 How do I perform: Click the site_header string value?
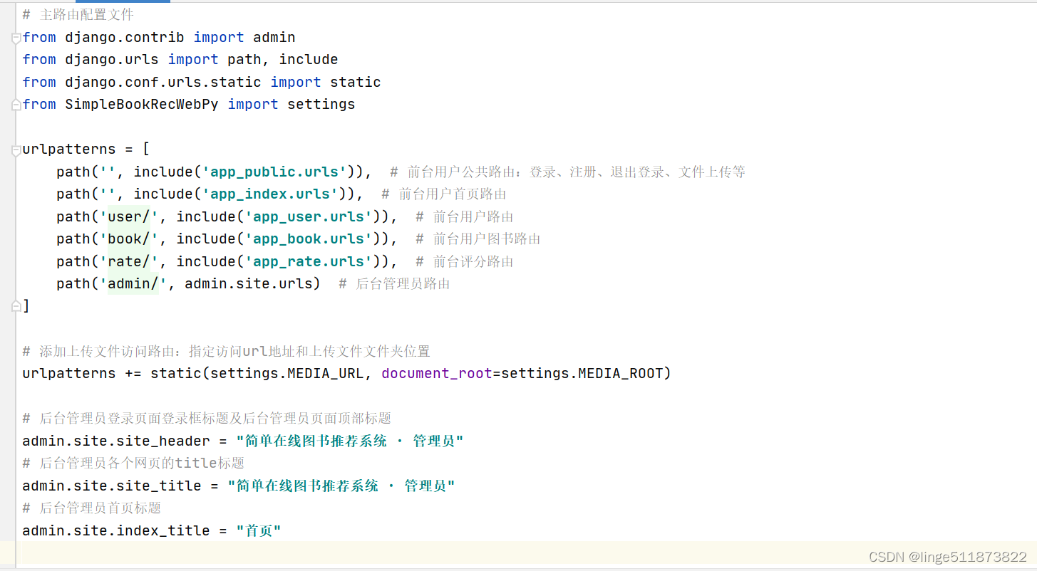350,441
